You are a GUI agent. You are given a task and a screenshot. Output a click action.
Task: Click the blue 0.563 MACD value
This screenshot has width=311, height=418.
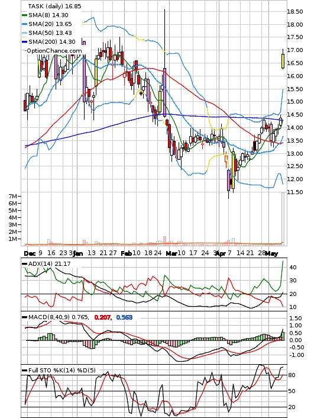pos(124,317)
